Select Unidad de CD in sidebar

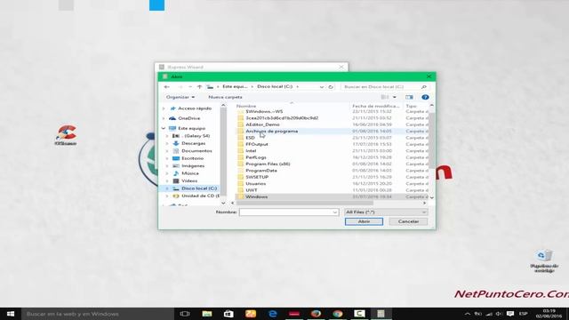(200, 196)
